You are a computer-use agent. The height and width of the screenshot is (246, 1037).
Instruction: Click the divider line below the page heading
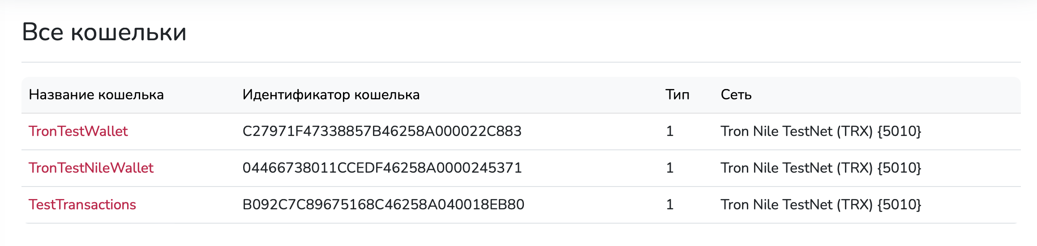tap(521, 62)
